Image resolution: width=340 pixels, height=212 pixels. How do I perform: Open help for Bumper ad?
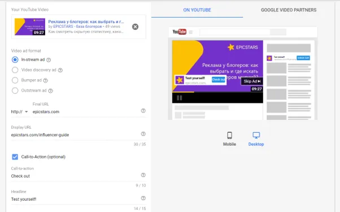coord(45,80)
